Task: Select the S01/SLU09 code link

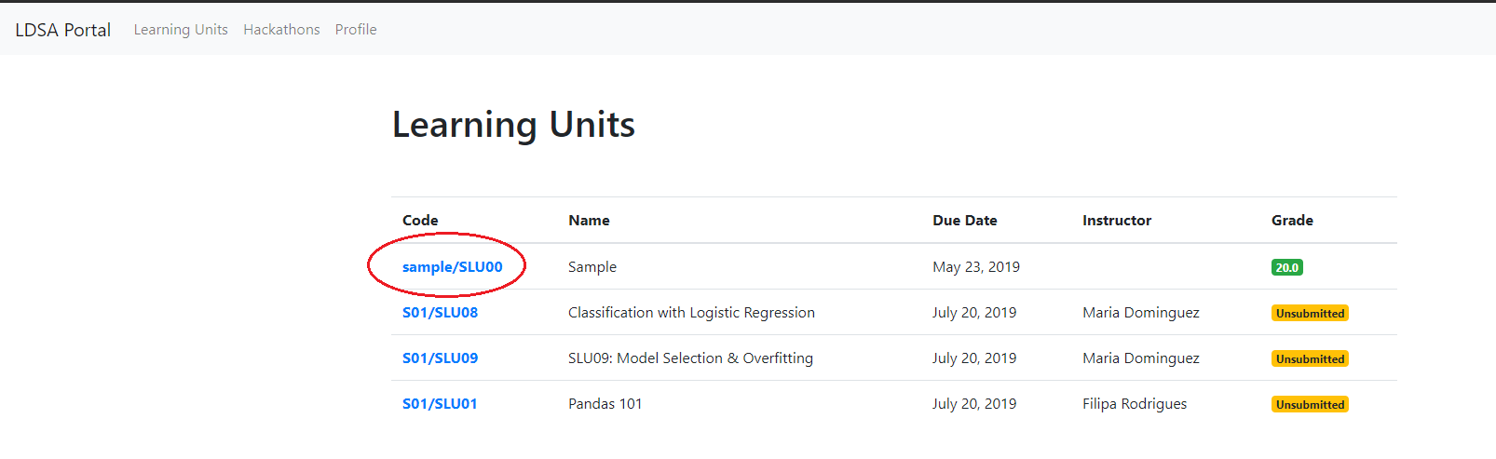Action: [x=440, y=358]
